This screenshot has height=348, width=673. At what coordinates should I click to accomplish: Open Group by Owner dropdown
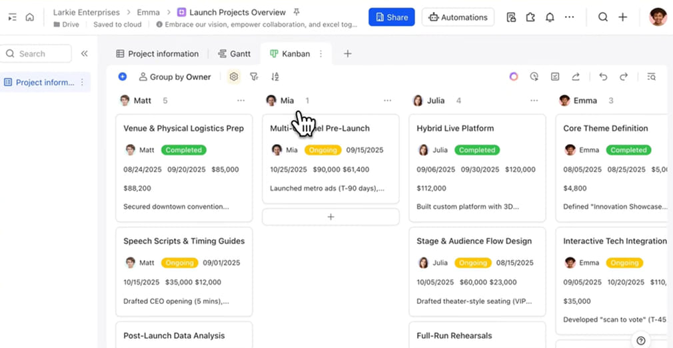click(175, 77)
